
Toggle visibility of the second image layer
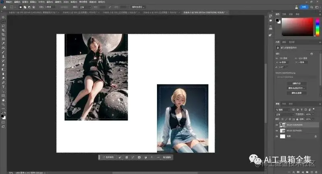(277, 131)
